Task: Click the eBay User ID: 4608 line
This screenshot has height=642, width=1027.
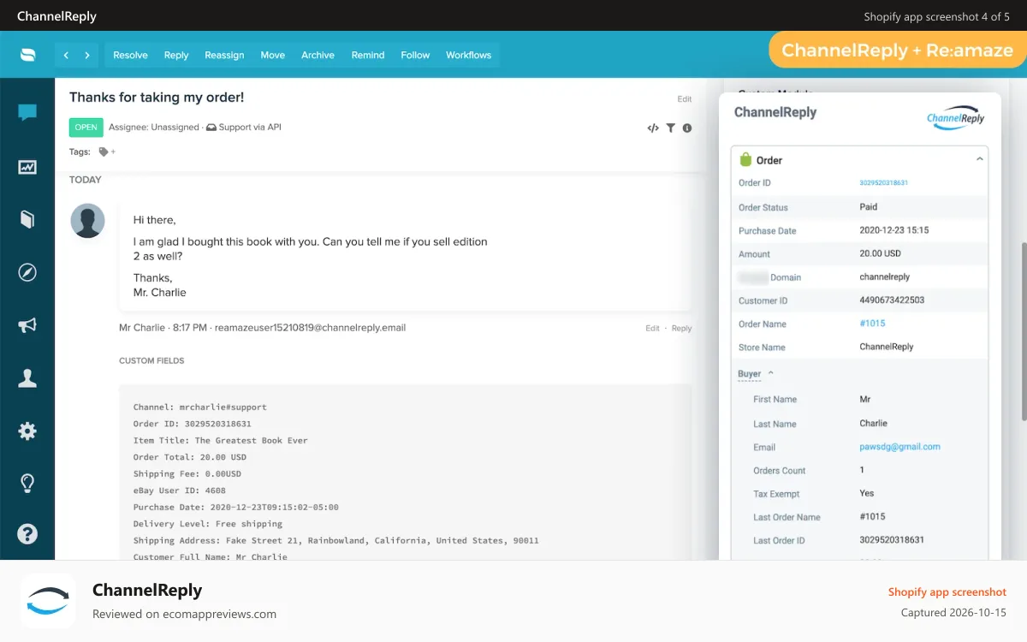Action: [180, 490]
